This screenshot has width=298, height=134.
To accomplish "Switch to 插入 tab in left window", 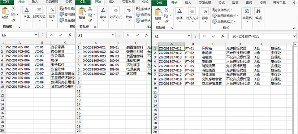I will click(x=35, y=2).
